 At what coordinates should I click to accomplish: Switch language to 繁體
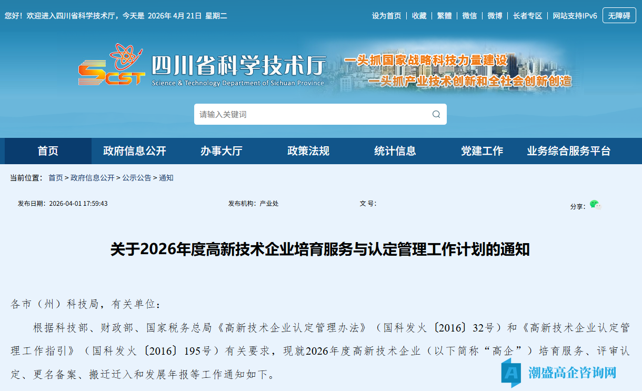[444, 15]
